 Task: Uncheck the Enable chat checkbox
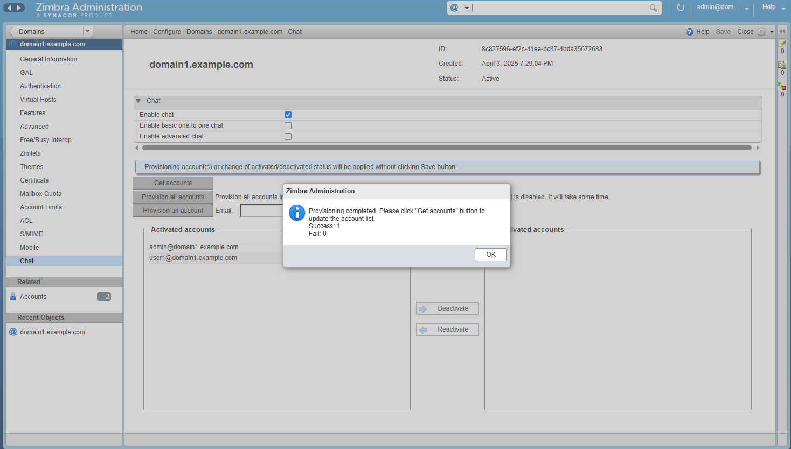[x=288, y=115]
